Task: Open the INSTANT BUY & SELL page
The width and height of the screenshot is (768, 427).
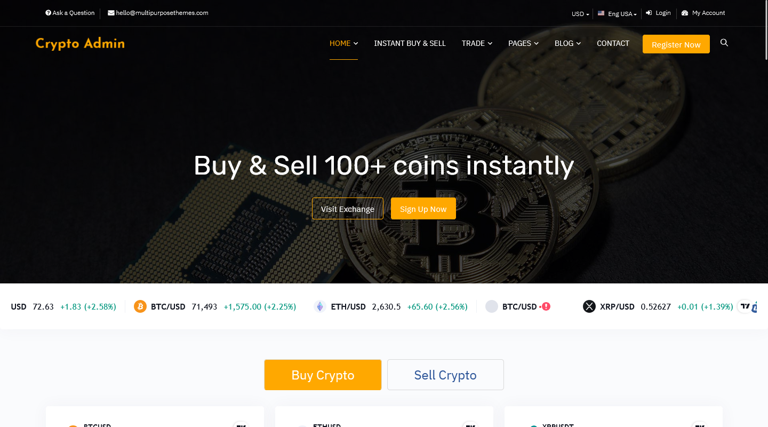Action: (410, 43)
